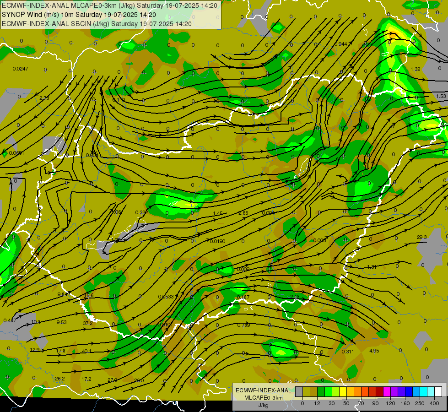The width and height of the screenshot is (448, 412).
Task: Click the map value 26.2
Action: [59, 379]
